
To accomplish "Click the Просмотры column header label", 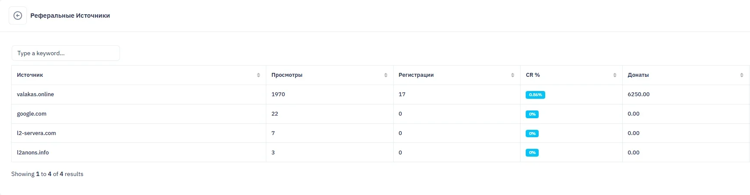I will [287, 75].
